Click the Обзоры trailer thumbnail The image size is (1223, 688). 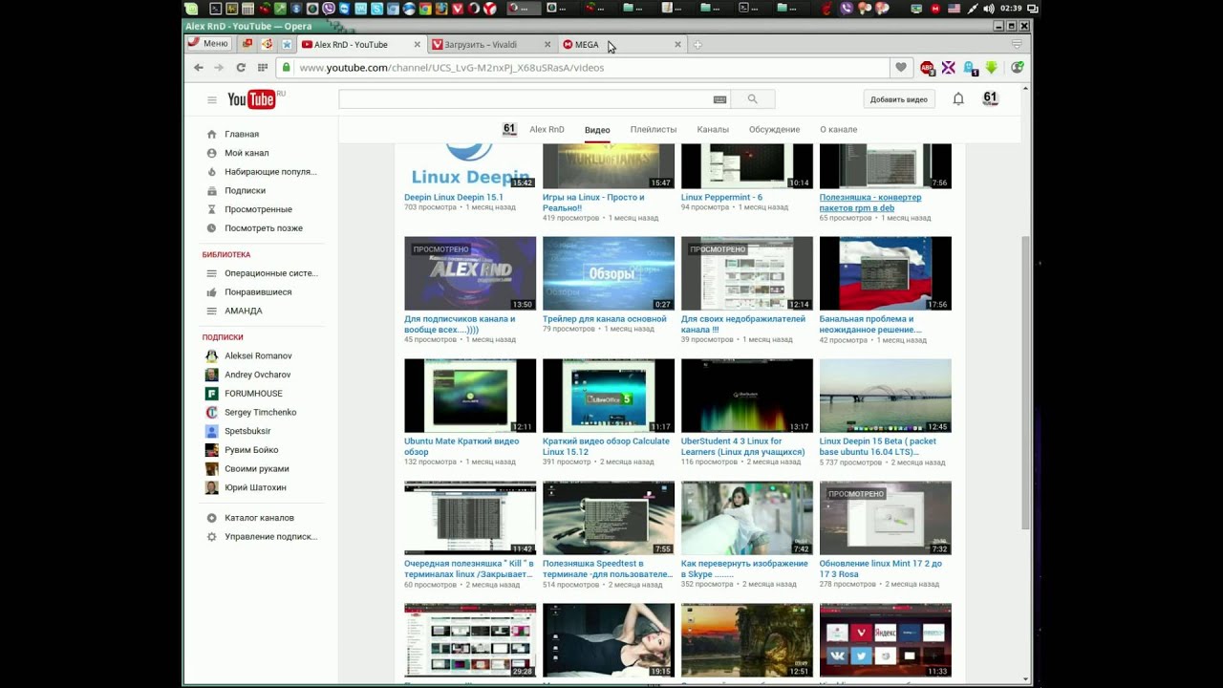tap(609, 273)
